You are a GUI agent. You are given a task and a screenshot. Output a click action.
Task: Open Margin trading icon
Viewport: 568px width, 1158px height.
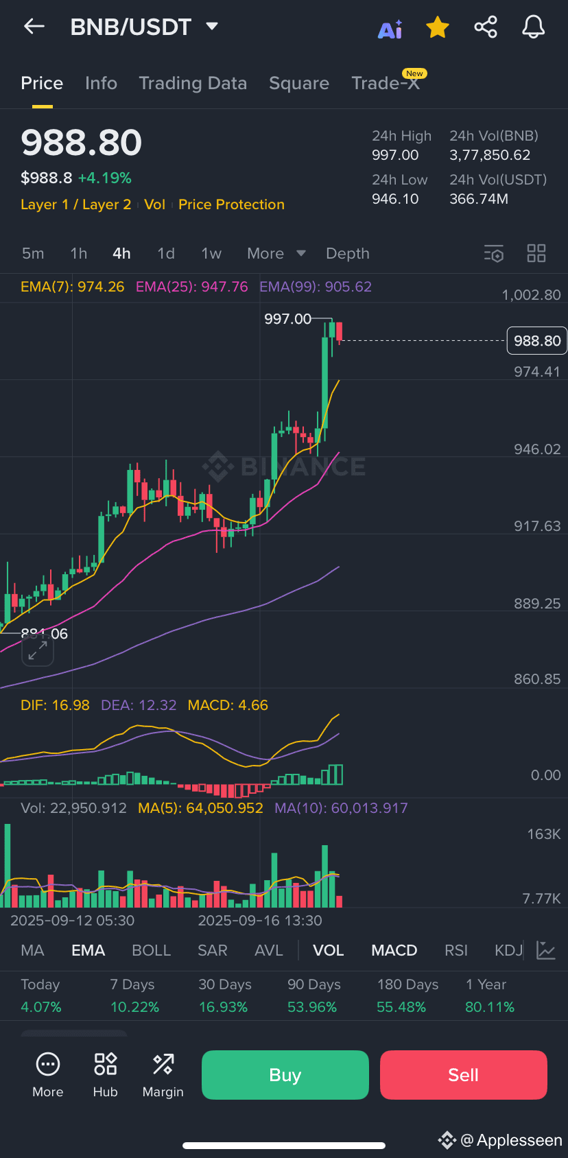pyautogui.click(x=163, y=1075)
